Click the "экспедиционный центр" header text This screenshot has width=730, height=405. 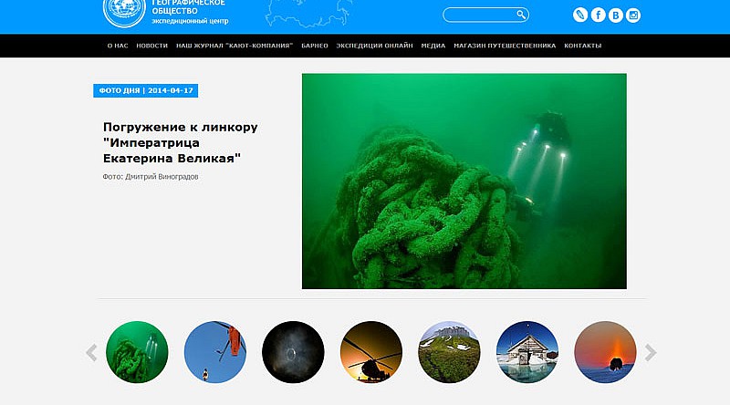point(190,21)
